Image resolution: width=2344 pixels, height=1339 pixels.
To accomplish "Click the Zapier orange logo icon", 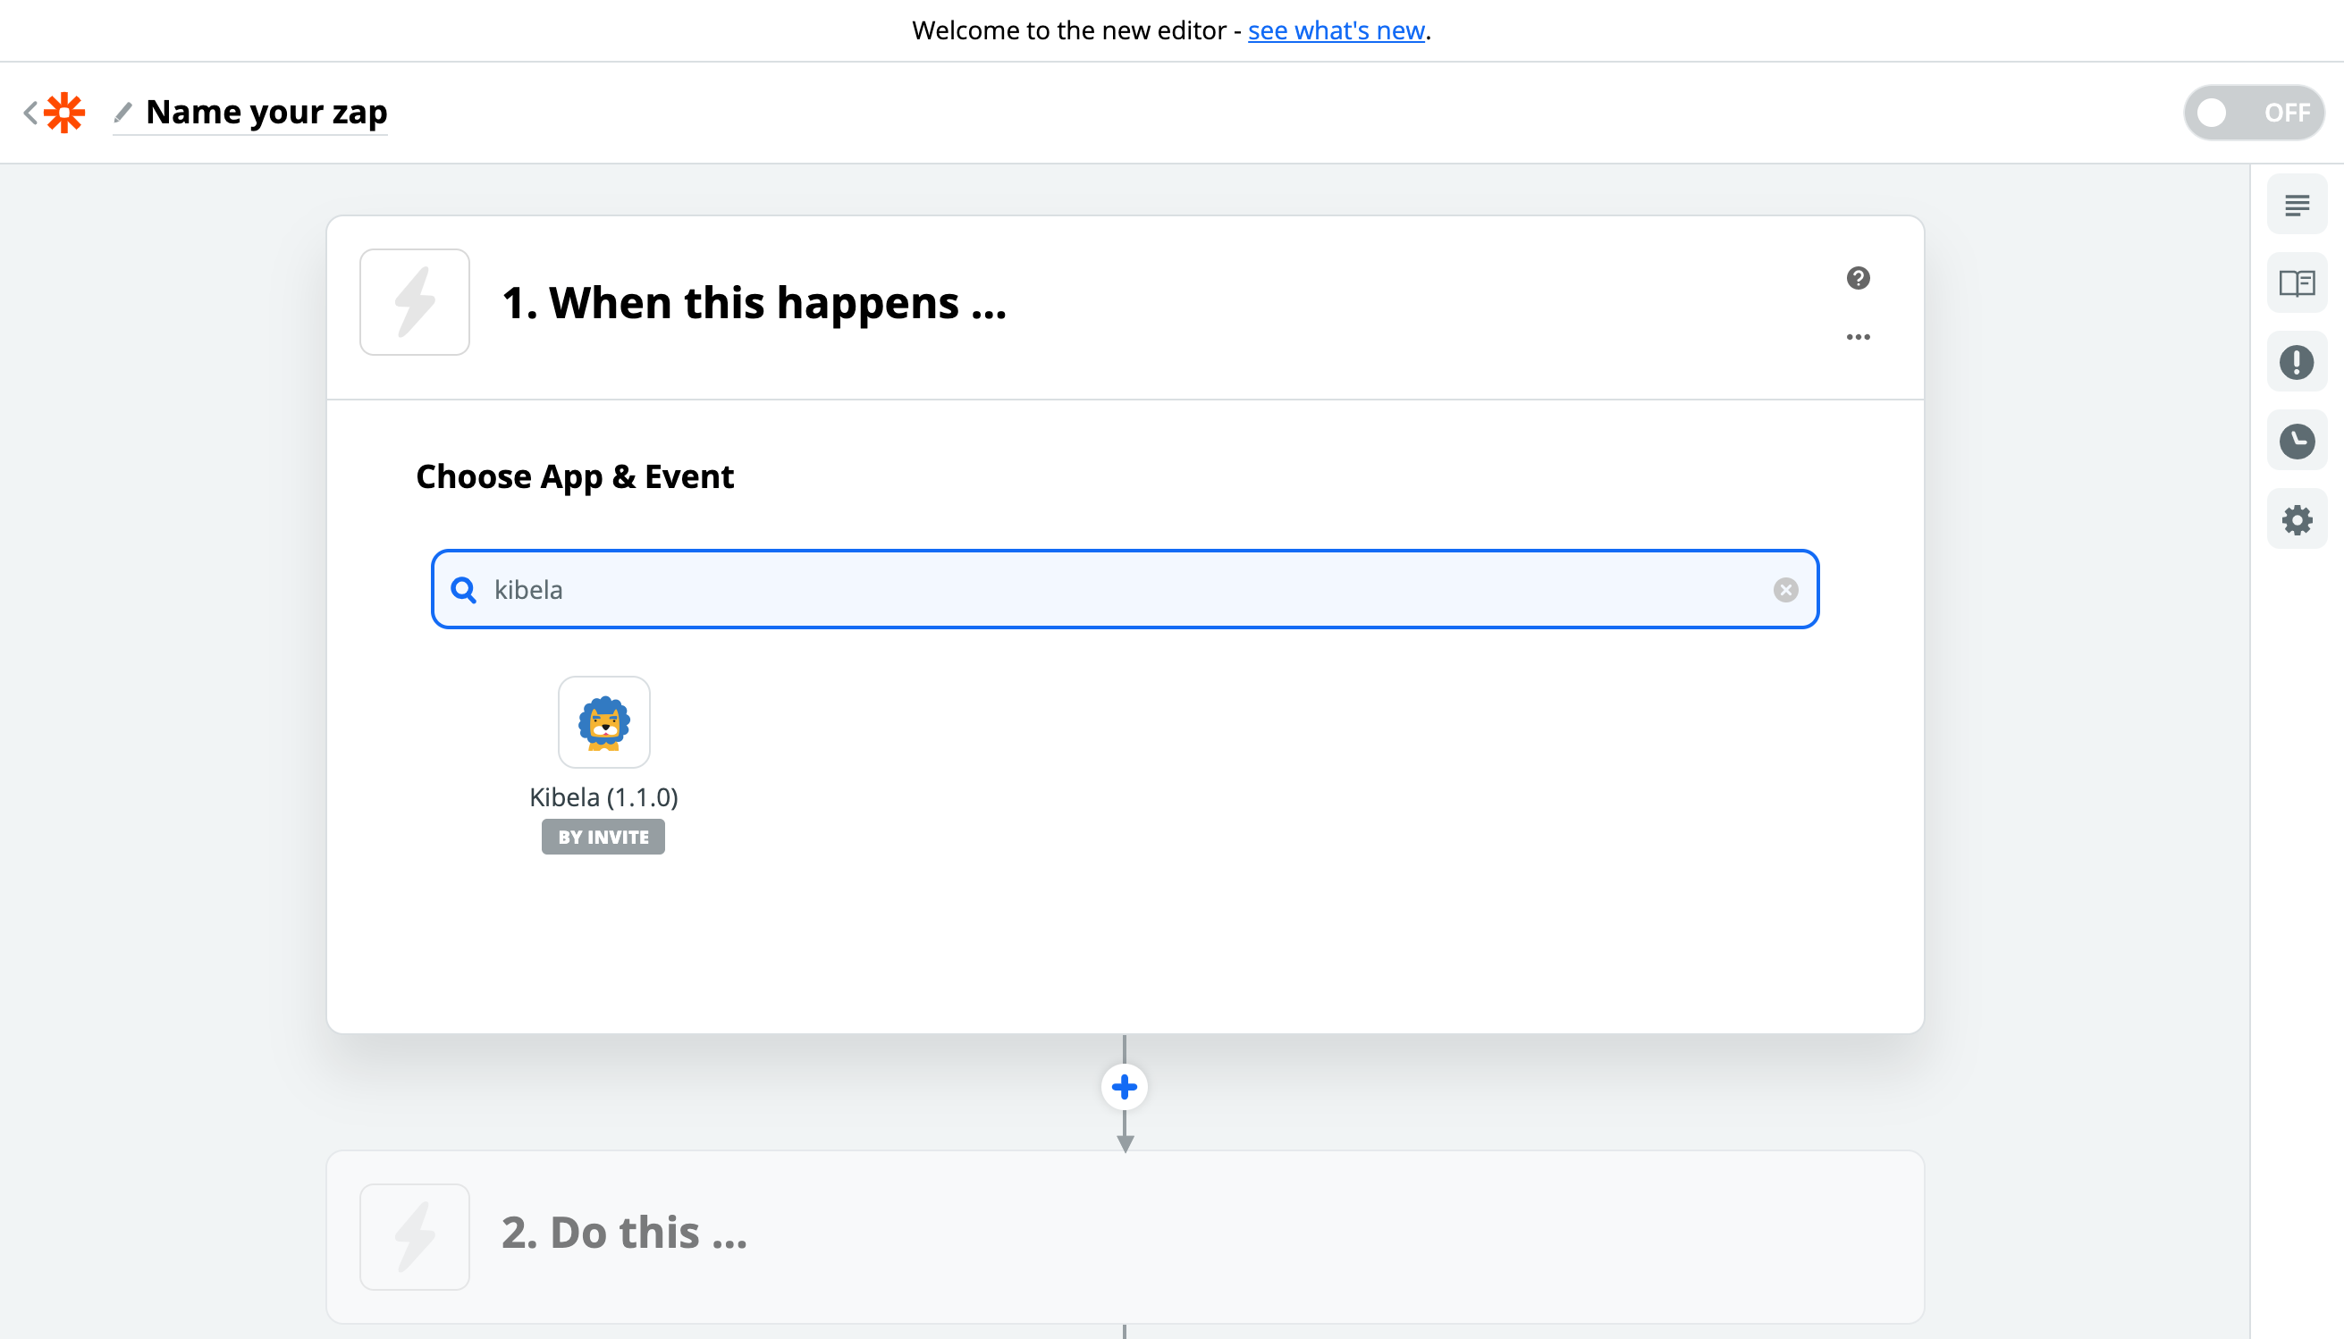I will tap(64, 113).
